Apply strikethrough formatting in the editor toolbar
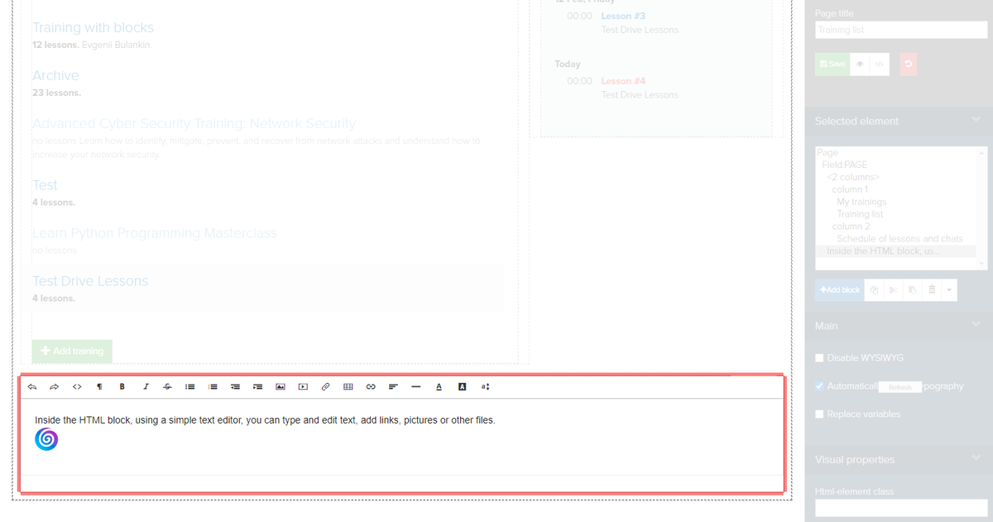 (167, 386)
